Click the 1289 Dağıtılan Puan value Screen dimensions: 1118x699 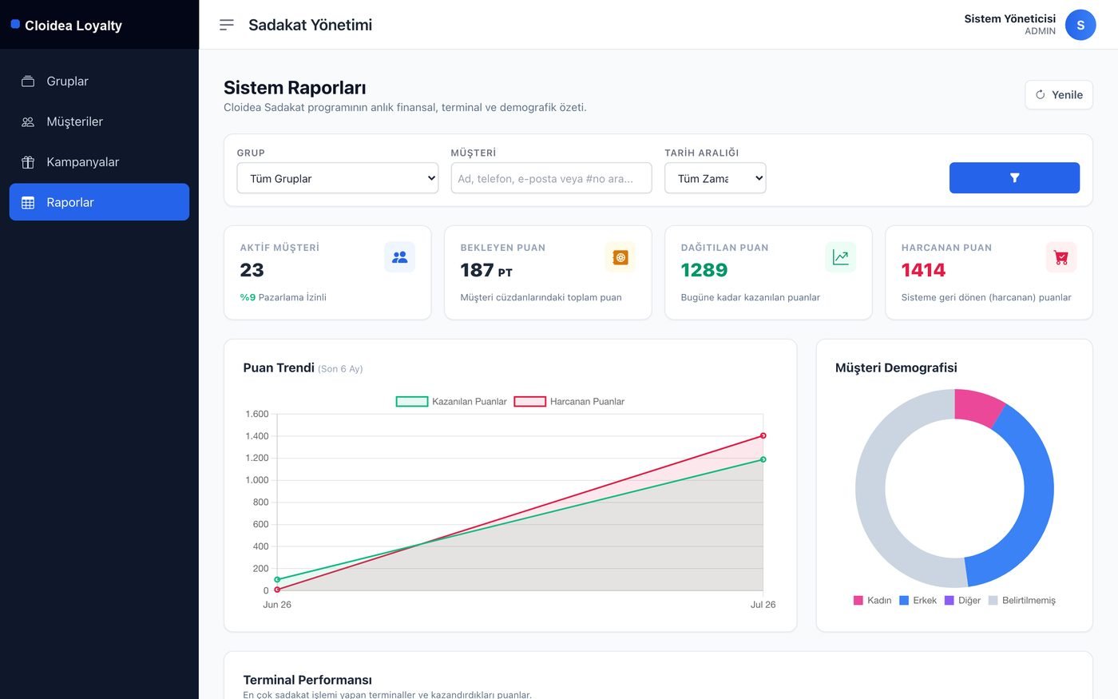[x=704, y=270]
